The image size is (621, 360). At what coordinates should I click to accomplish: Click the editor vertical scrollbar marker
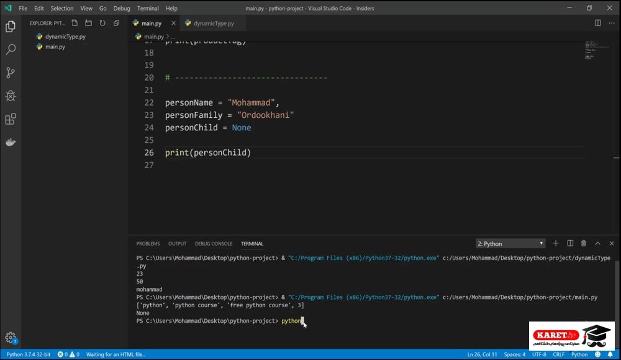click(x=616, y=158)
